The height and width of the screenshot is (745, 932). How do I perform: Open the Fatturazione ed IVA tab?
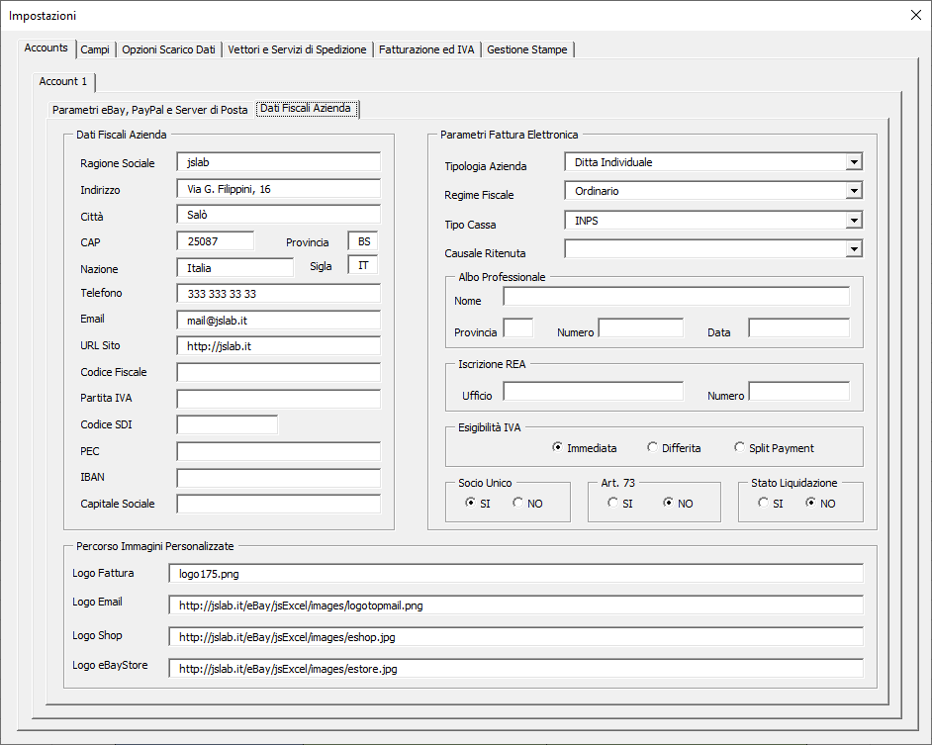click(x=426, y=49)
